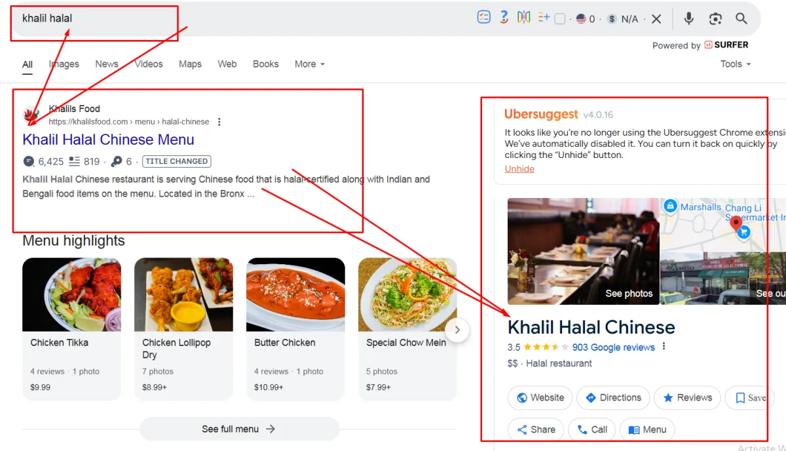Open the Special Chow Mein photo
The width and height of the screenshot is (786, 451).
(407, 294)
